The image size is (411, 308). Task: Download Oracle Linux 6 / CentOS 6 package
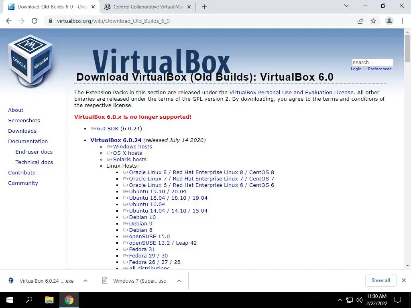(x=201, y=185)
